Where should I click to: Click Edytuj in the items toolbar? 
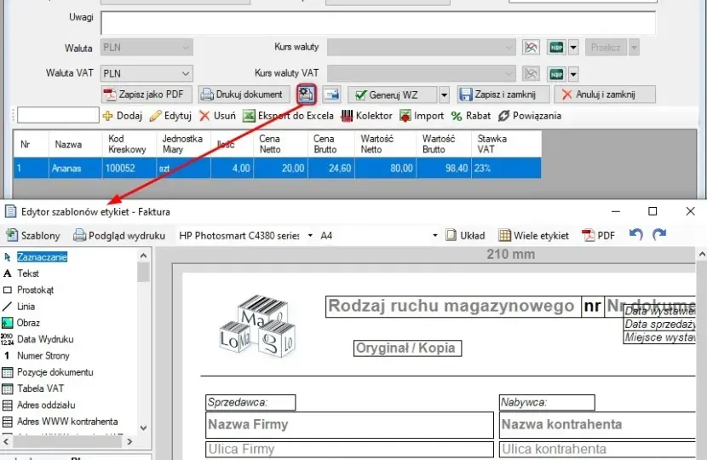click(170, 116)
